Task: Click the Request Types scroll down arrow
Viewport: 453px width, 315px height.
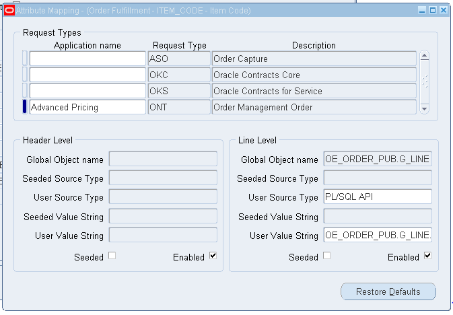Action: [x=425, y=109]
